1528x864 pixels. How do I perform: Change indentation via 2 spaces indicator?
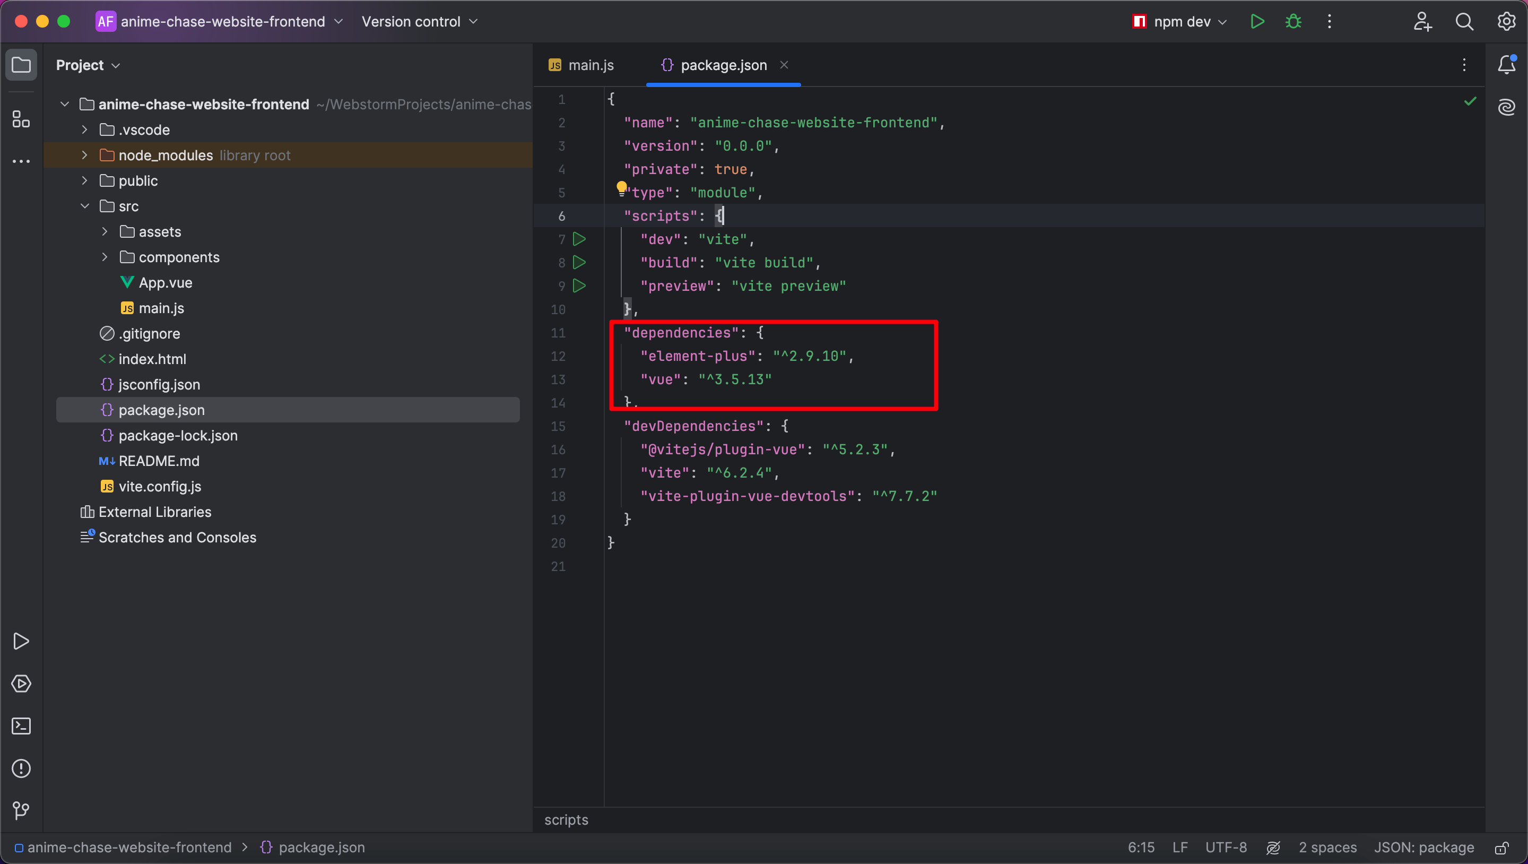coord(1327,848)
